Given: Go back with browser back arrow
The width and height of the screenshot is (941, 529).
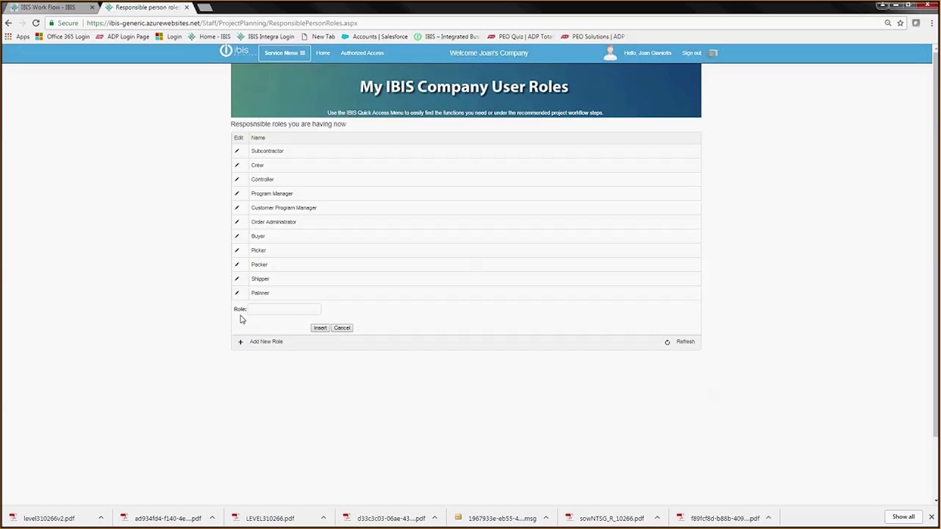Looking at the screenshot, I should pos(8,23).
